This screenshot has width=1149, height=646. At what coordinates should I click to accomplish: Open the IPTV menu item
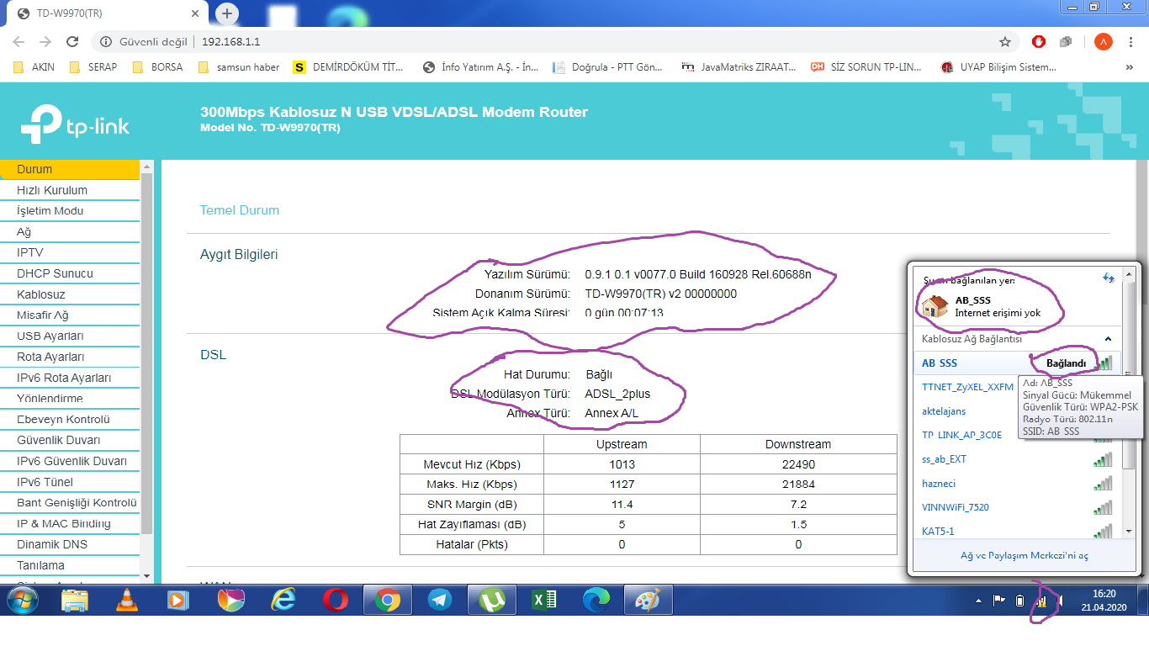click(70, 252)
